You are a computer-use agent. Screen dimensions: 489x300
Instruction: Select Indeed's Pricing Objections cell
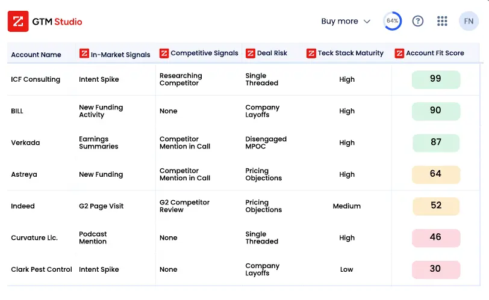264,206
